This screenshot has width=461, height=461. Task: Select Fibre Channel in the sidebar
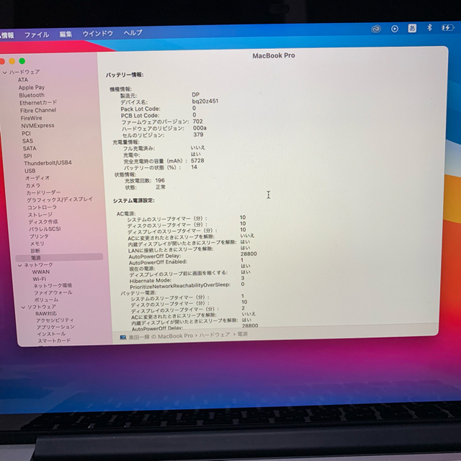click(38, 110)
